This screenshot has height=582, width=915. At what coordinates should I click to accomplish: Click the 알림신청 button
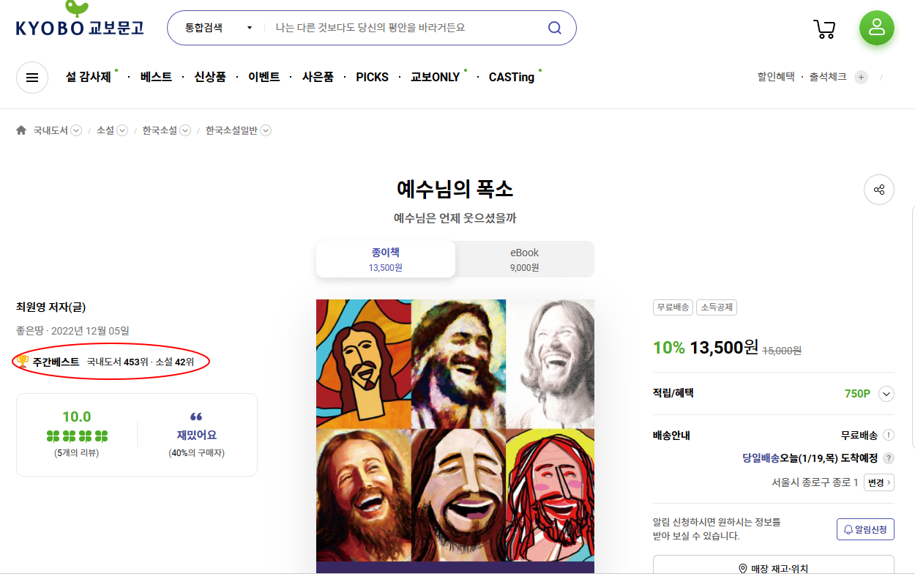coord(865,529)
